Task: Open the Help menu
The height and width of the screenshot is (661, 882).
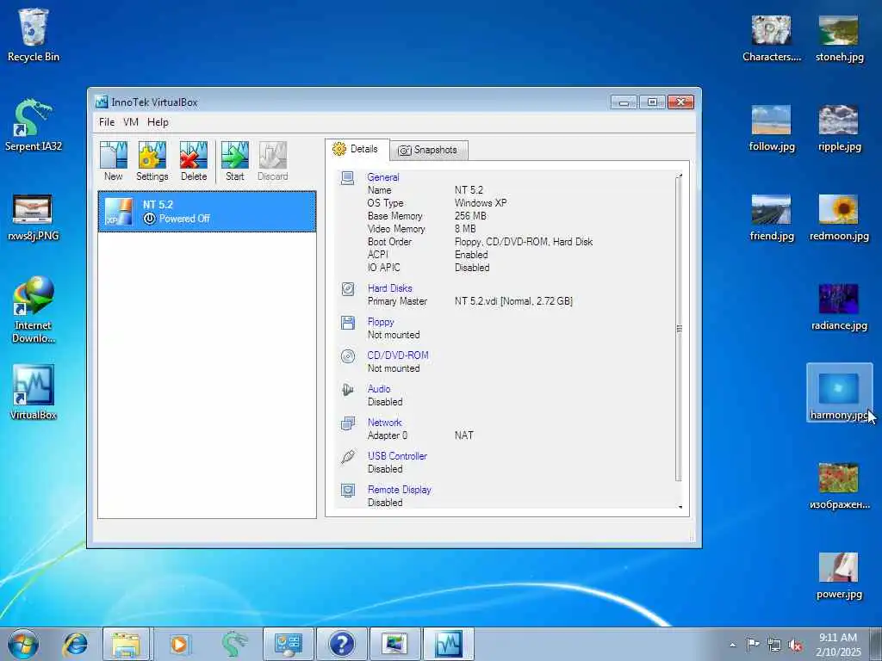Action: pos(158,122)
